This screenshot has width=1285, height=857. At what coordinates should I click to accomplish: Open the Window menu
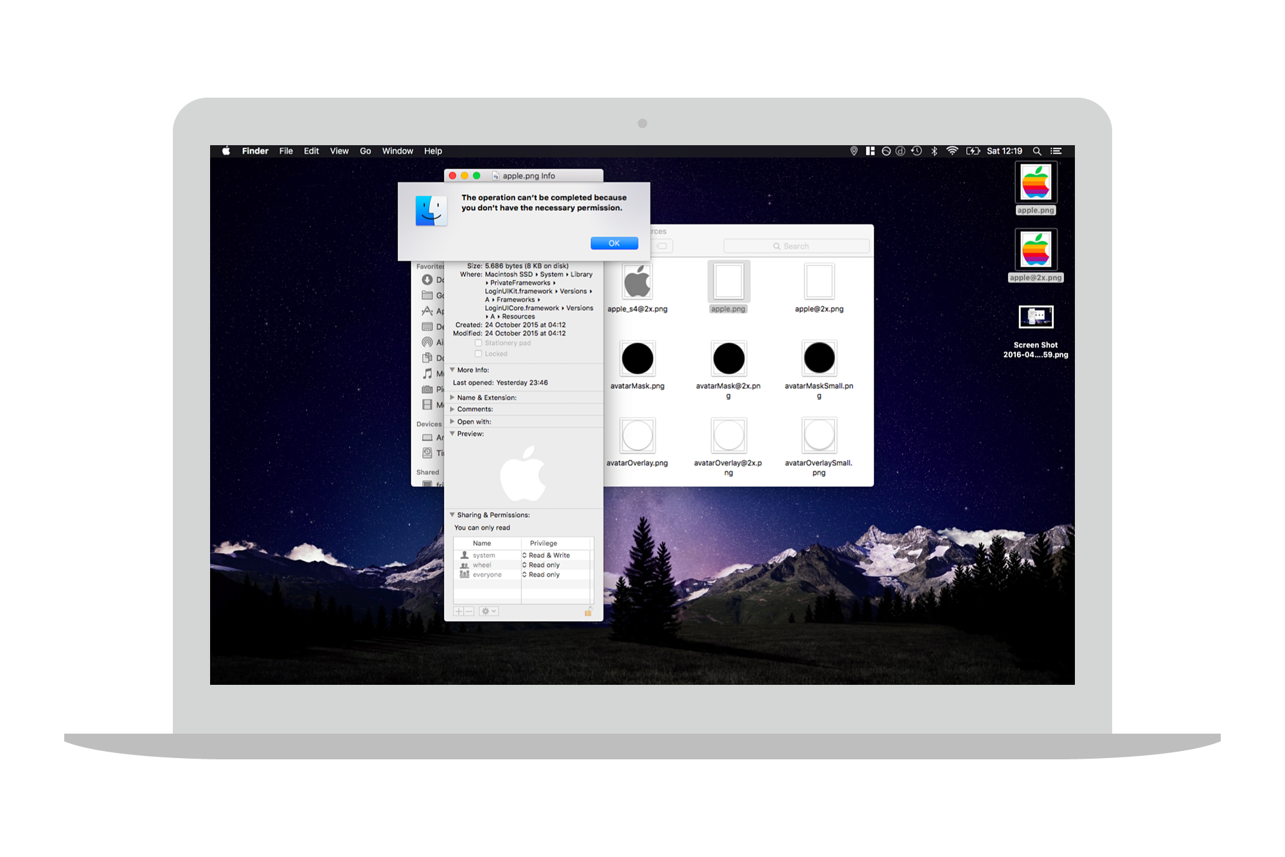tap(398, 151)
